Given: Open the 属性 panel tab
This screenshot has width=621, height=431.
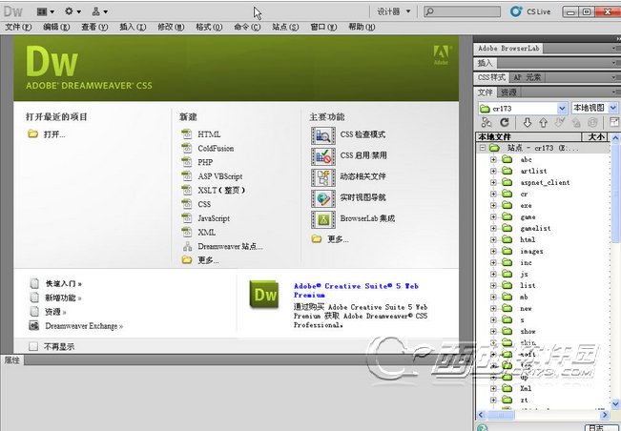Looking at the screenshot, I should (x=11, y=359).
